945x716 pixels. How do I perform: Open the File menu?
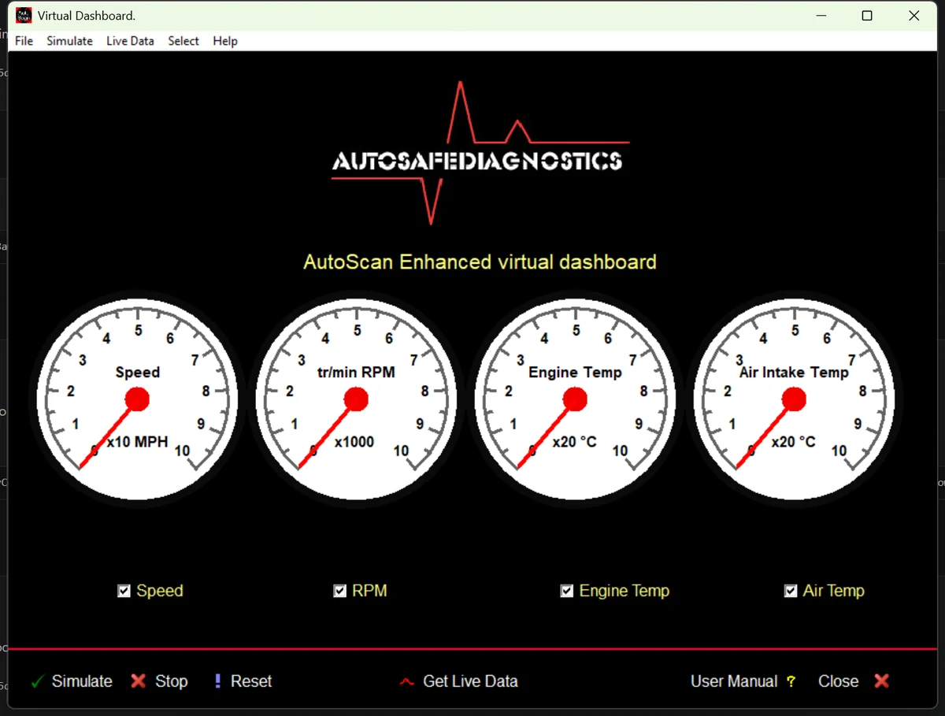pyautogui.click(x=24, y=41)
